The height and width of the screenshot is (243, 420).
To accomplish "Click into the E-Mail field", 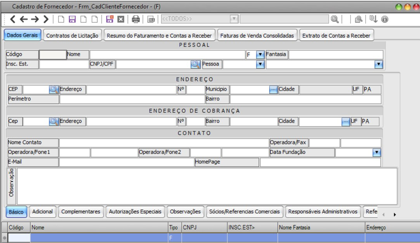I will (127, 162).
